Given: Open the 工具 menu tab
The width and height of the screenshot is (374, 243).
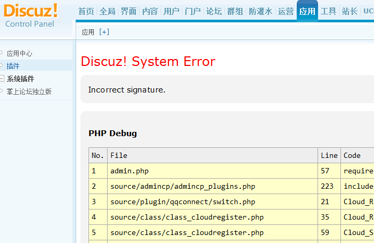Looking at the screenshot, I should pos(328,11).
